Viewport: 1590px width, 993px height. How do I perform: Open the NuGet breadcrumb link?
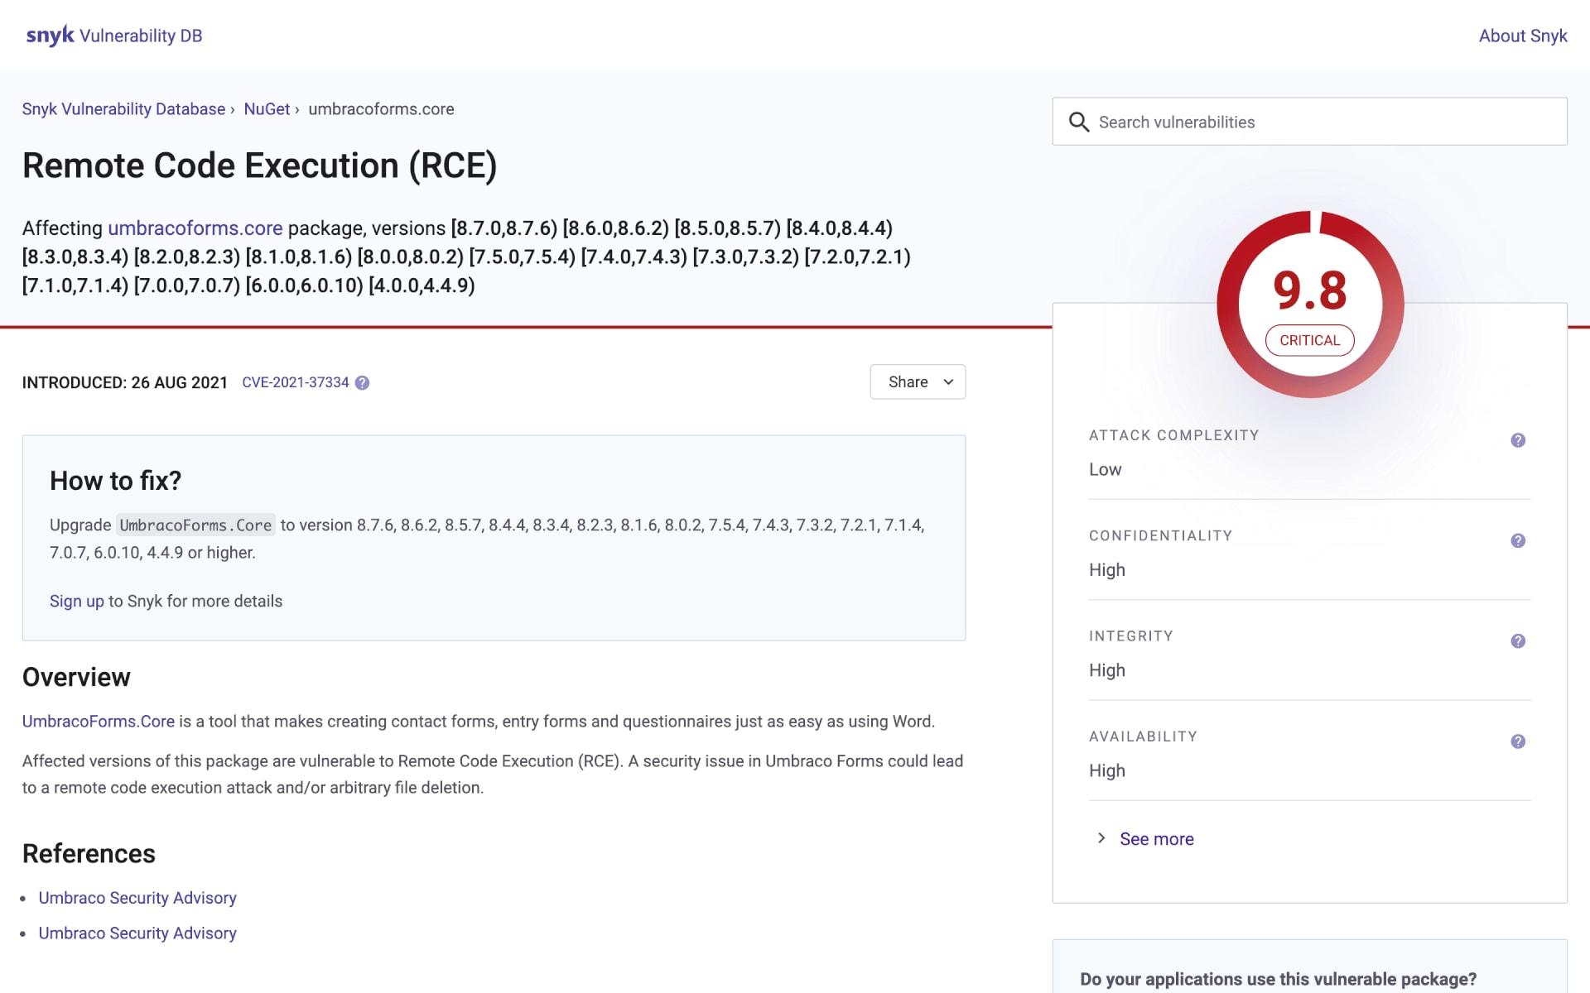pos(267,109)
